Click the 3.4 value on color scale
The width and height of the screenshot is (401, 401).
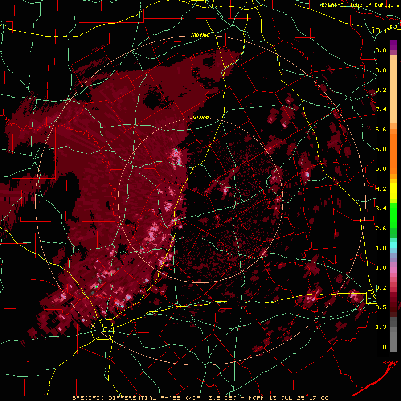381,209
